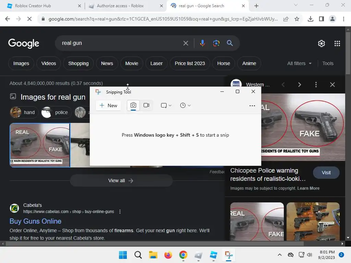This screenshot has width=351, height=263.
Task: Open Chrome profile avatar
Action: pyautogui.click(x=332, y=19)
